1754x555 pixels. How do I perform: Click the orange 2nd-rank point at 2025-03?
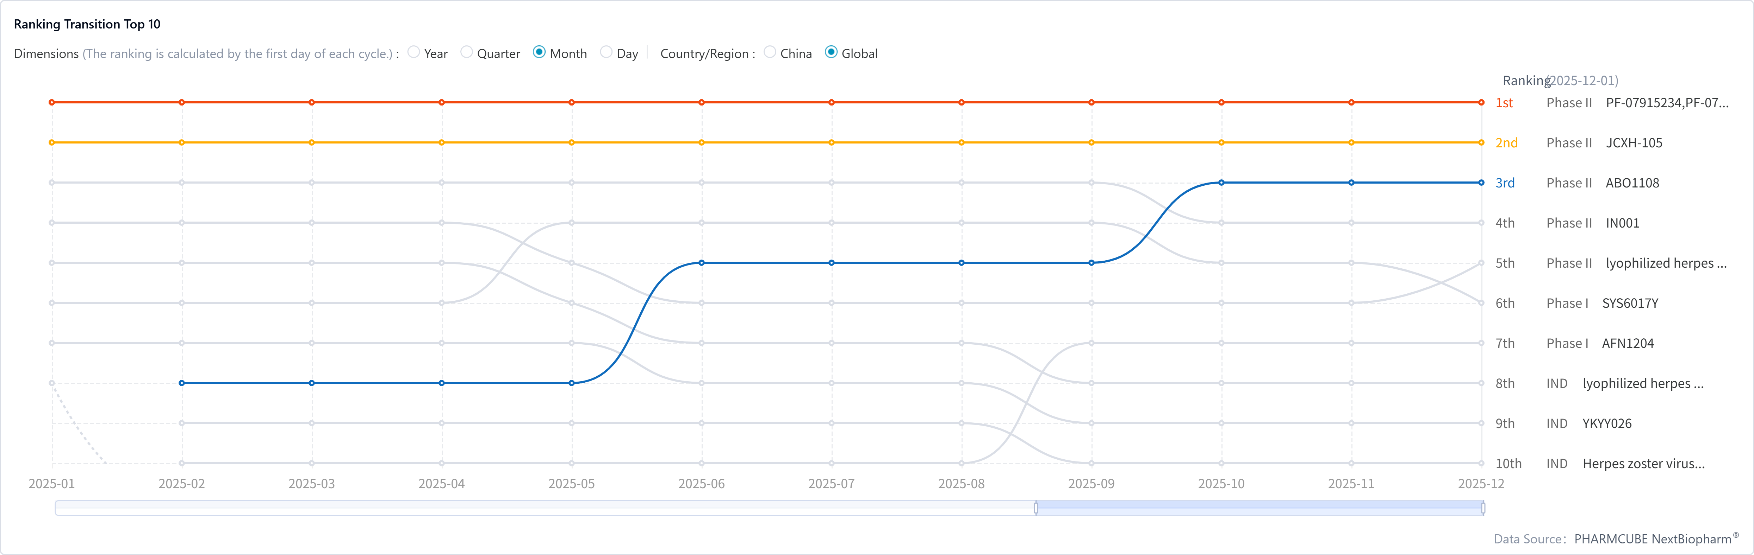(x=312, y=143)
